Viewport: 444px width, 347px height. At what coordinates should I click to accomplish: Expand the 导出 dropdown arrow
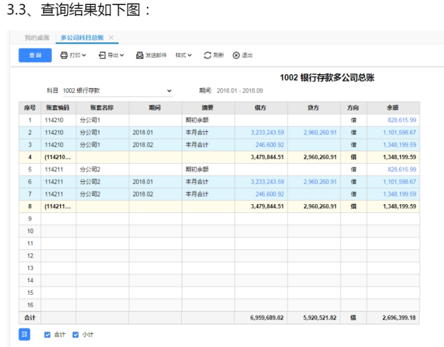click(122, 56)
